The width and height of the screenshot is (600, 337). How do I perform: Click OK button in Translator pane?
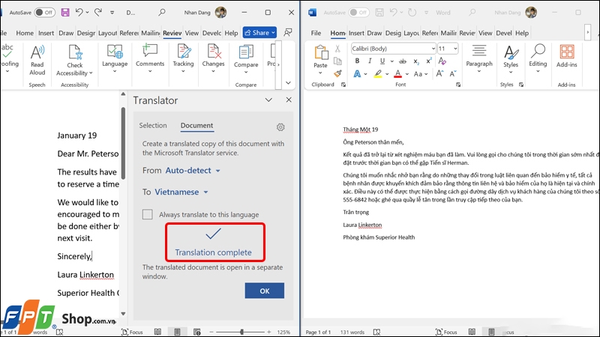click(265, 291)
